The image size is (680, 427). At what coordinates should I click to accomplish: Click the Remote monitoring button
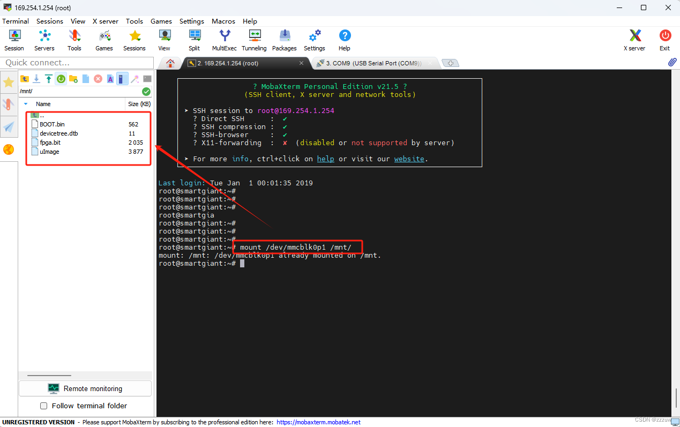point(85,388)
